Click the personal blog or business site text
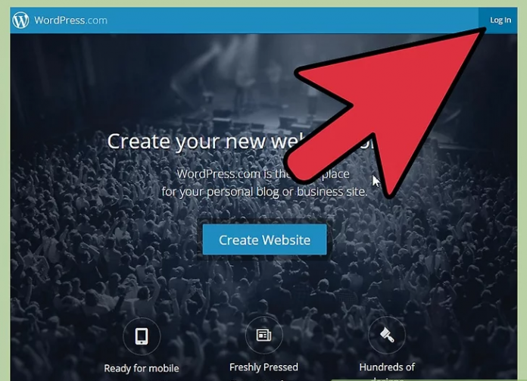Screen dimensions: 527x381 pyautogui.click(x=287, y=192)
